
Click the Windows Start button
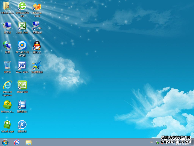pyautogui.click(x=5, y=142)
